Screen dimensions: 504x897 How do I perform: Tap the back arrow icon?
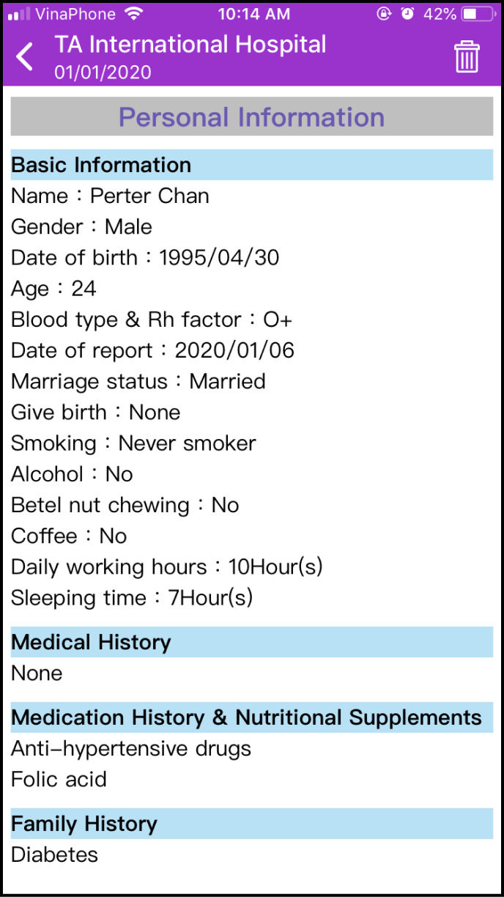(25, 56)
